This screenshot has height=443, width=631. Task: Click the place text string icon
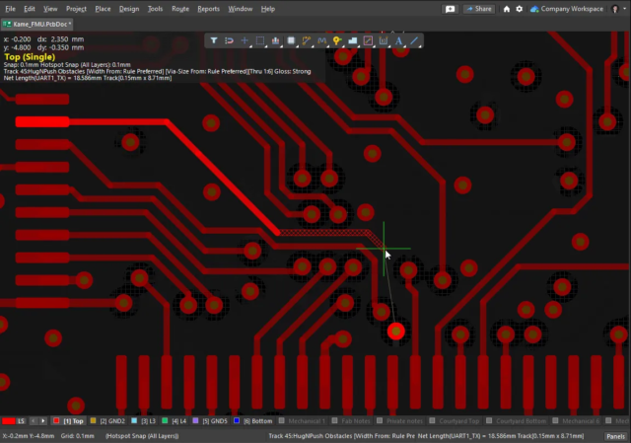pos(398,40)
